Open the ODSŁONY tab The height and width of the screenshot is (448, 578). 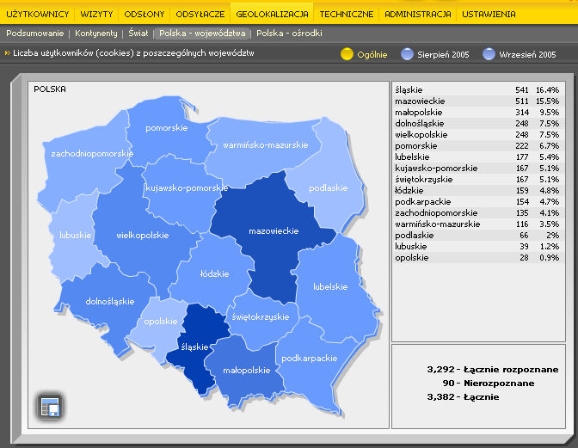pyautogui.click(x=144, y=15)
